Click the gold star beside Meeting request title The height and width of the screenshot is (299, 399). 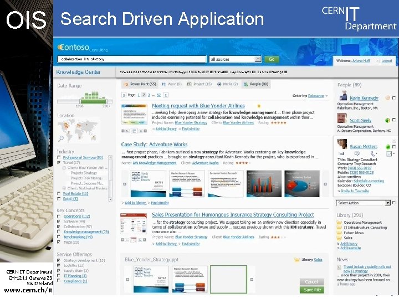259,106
